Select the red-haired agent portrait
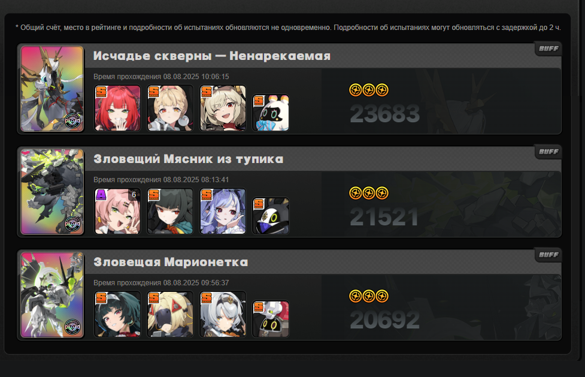Screen dimensions: 585x377 click(117, 108)
